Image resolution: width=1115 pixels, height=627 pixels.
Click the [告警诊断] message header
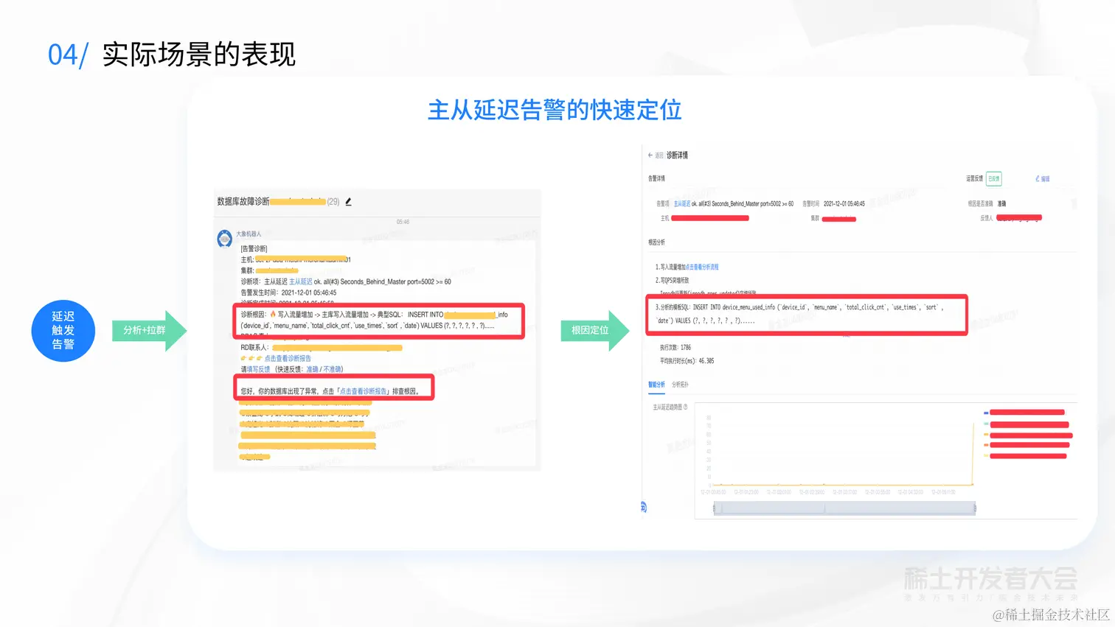[x=254, y=249]
